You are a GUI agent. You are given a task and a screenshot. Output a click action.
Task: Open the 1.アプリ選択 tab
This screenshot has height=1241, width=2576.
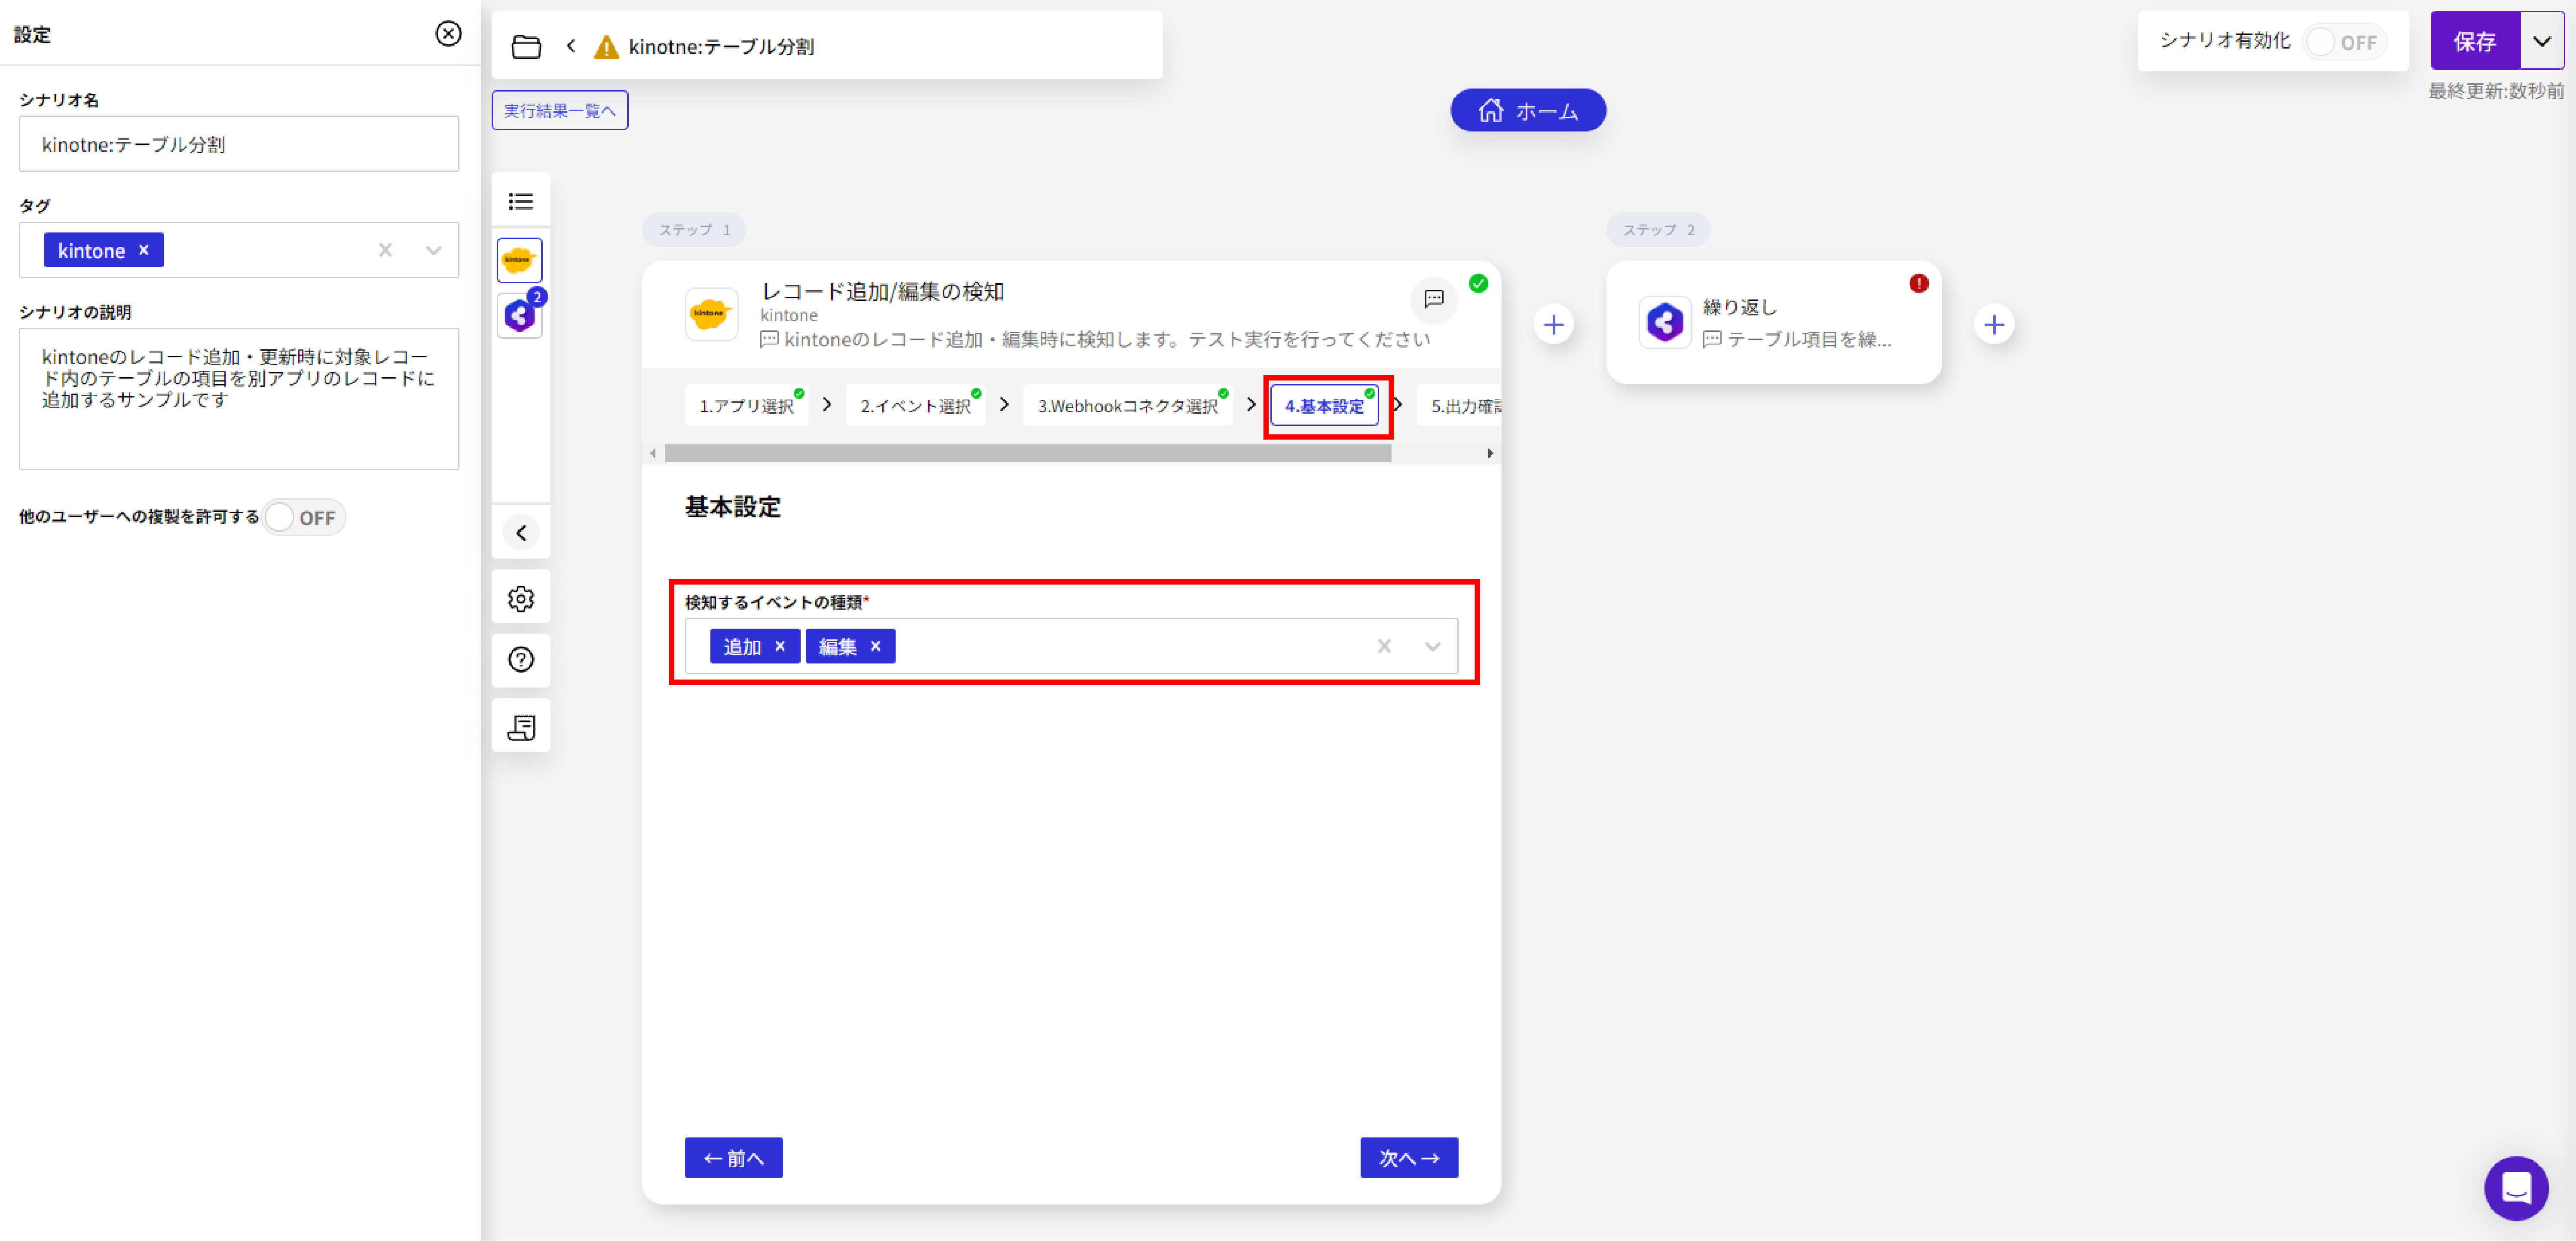tap(746, 406)
